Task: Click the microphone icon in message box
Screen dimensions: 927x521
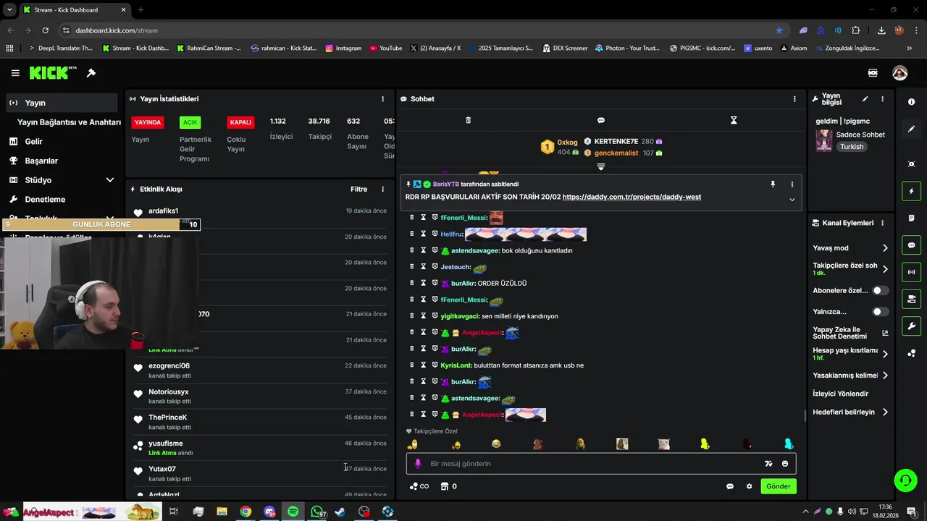Action: [418, 464]
